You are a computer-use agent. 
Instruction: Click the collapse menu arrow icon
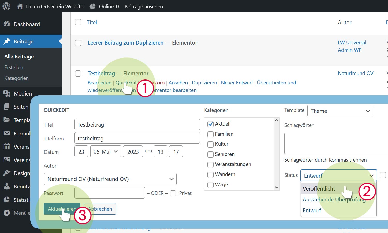(7, 213)
